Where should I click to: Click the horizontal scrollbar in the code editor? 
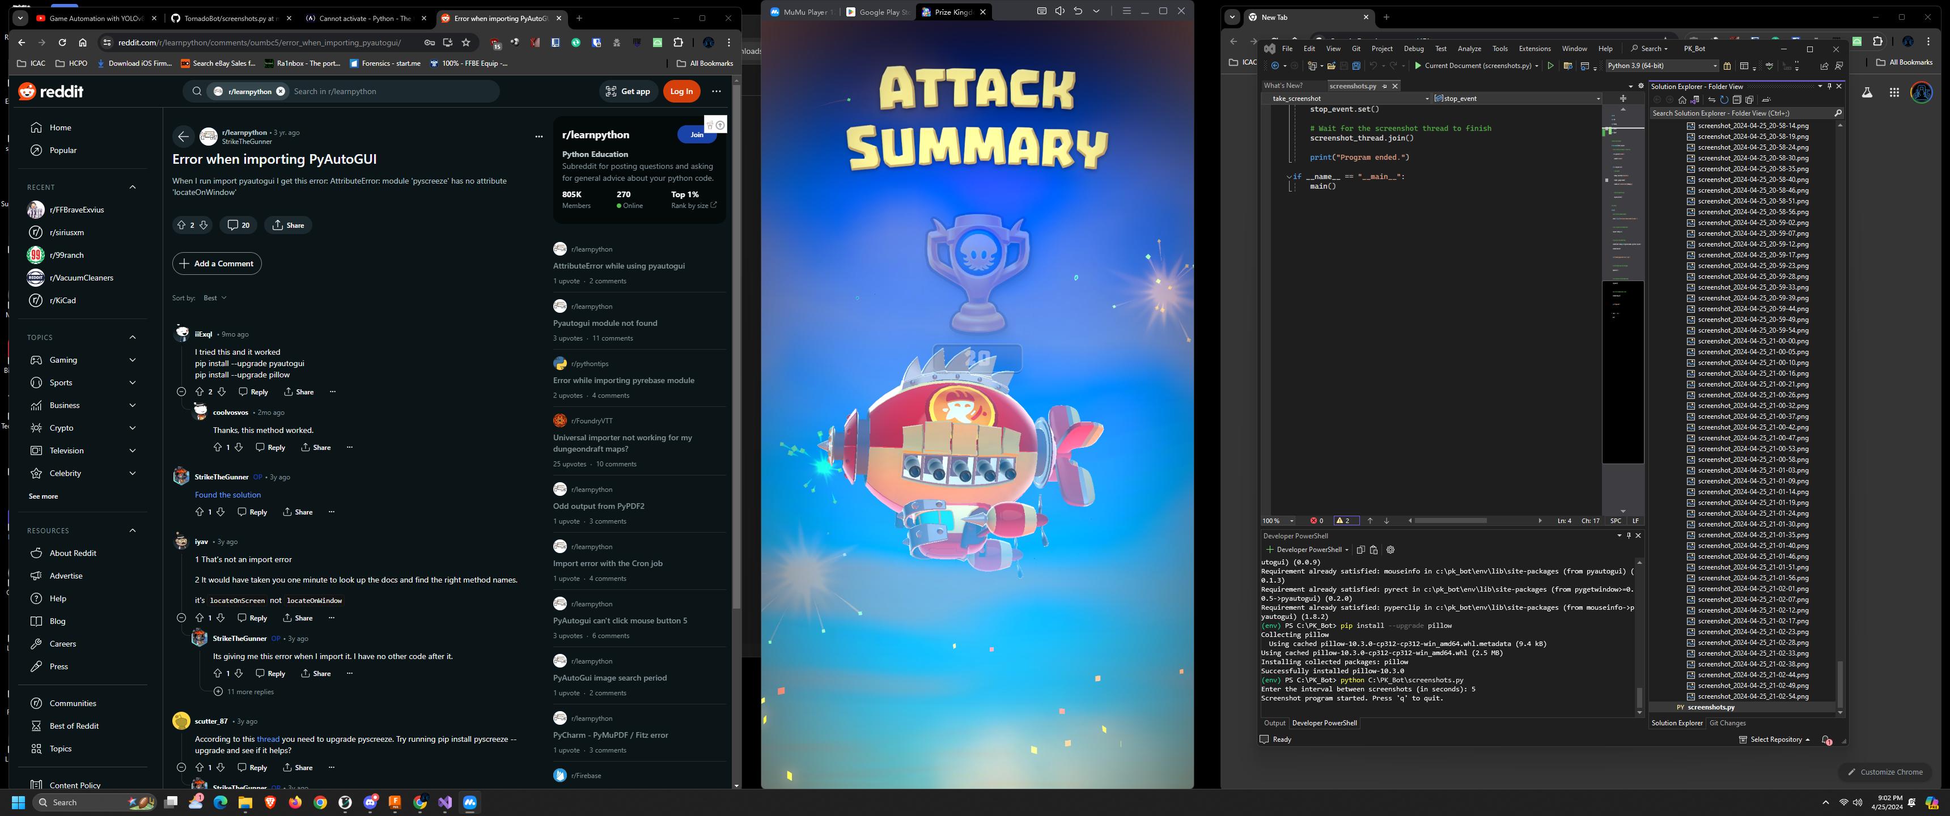point(1451,521)
